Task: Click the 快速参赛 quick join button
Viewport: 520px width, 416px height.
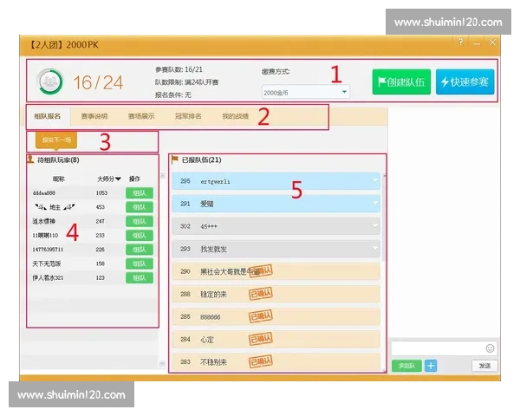Action: [x=465, y=81]
